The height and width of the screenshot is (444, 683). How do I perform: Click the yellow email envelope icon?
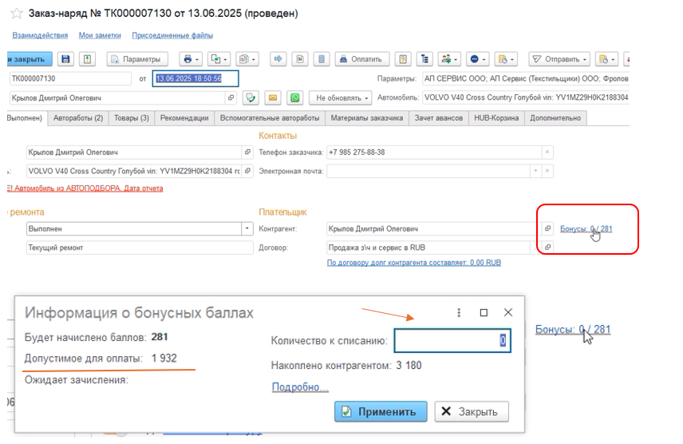[273, 98]
